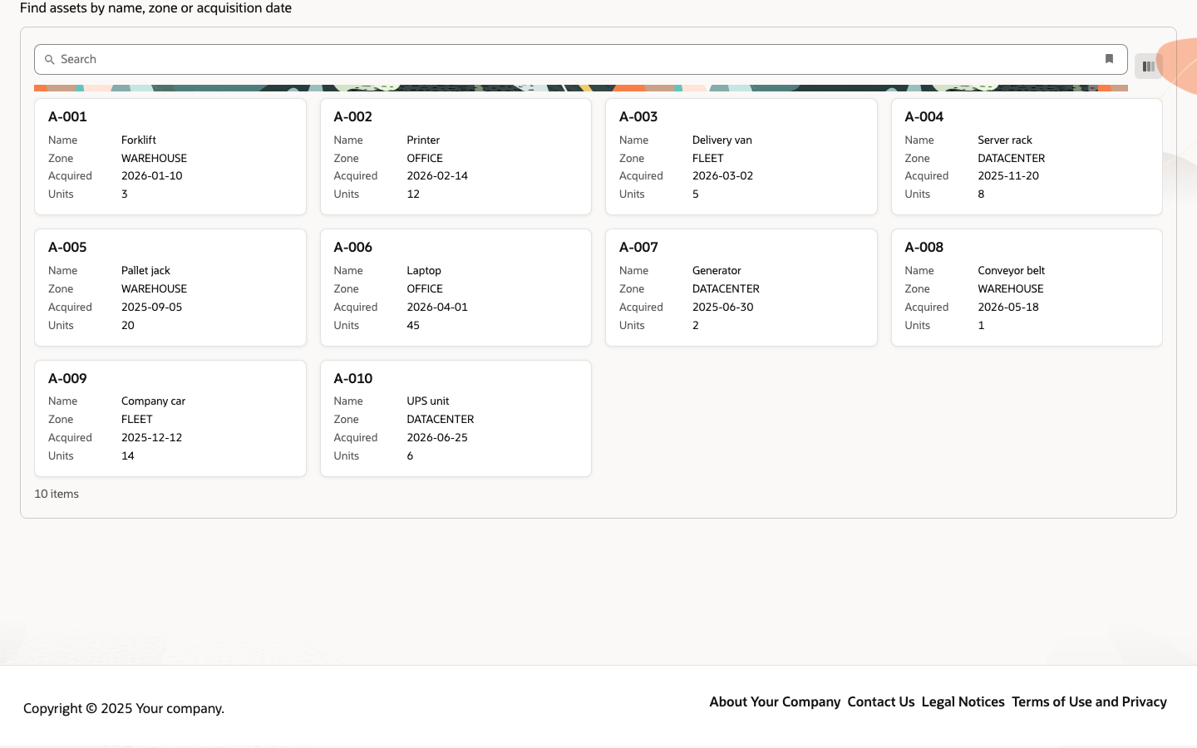Open the About Your Company link

775,701
